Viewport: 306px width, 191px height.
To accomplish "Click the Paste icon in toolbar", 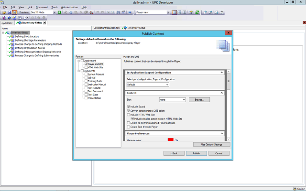I will (76, 12).
